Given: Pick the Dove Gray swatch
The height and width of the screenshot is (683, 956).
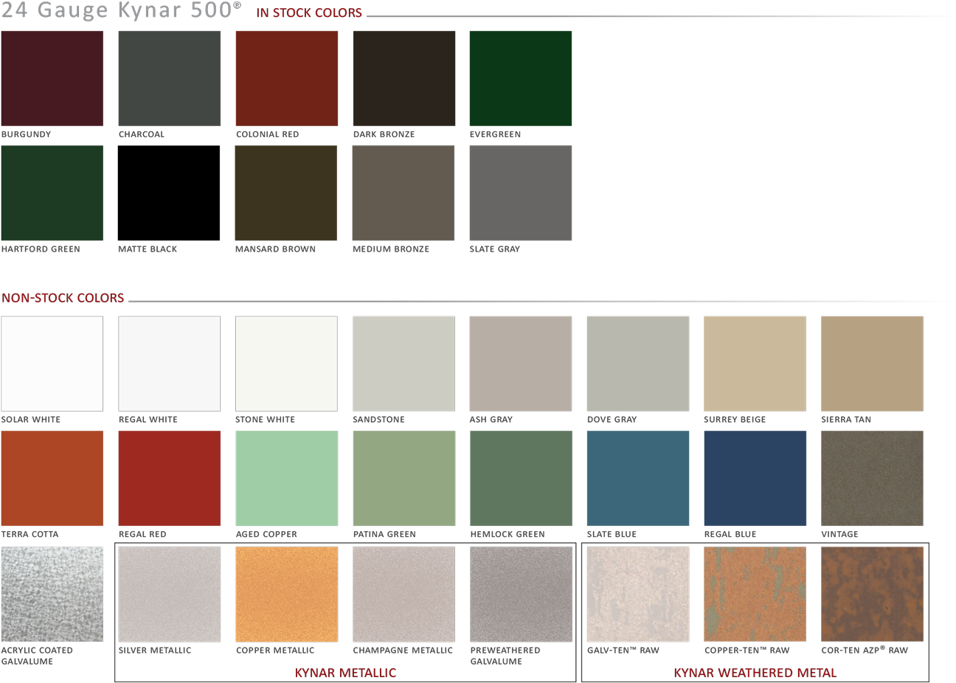Looking at the screenshot, I should [x=638, y=364].
